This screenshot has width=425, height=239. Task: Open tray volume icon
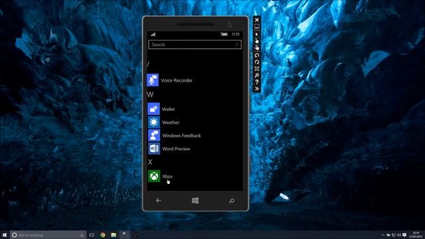click(399, 235)
